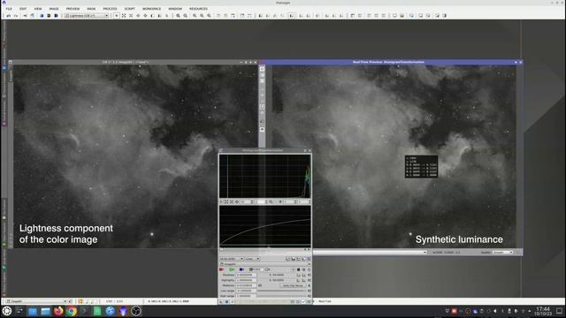Click rightmost icon in HistogramTransformation bottom bar
566x318 pixels.
[x=309, y=302]
